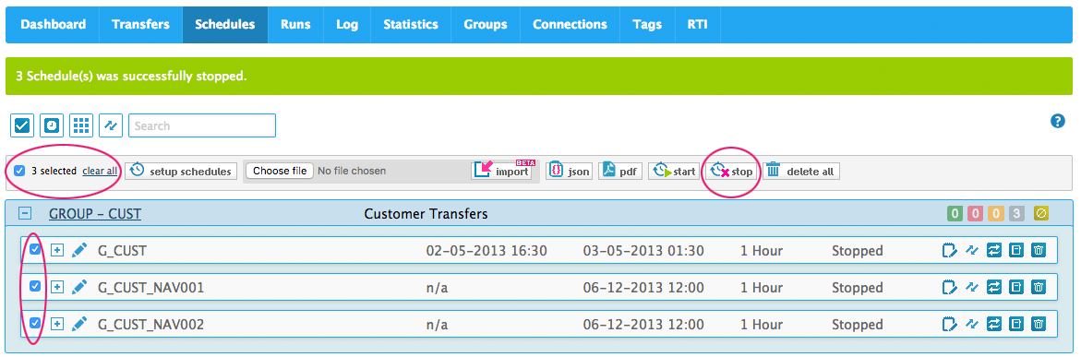Screen dimensions: 1081x357
Task: Open the log book icon for G_CUST
Action: pyautogui.click(x=1016, y=249)
